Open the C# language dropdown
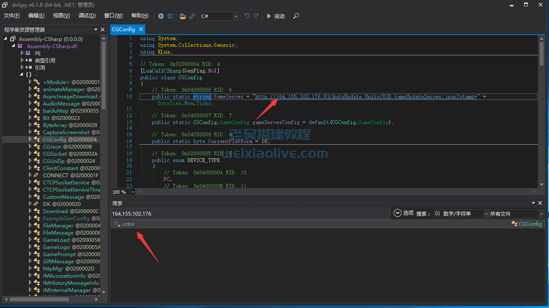 (236, 16)
